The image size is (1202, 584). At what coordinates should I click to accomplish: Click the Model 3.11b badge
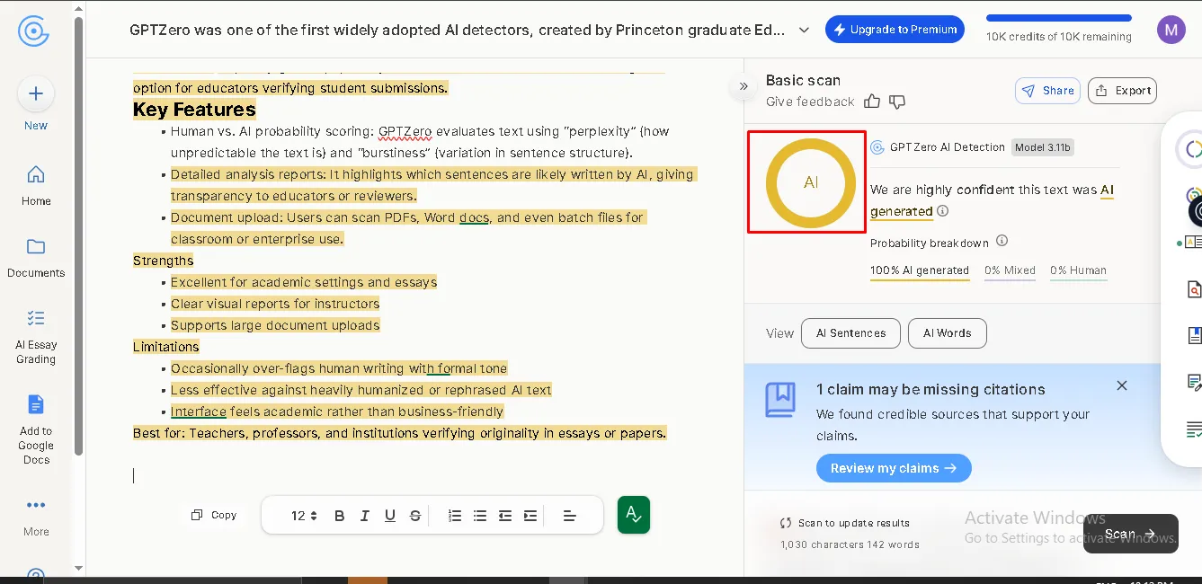pos(1043,147)
